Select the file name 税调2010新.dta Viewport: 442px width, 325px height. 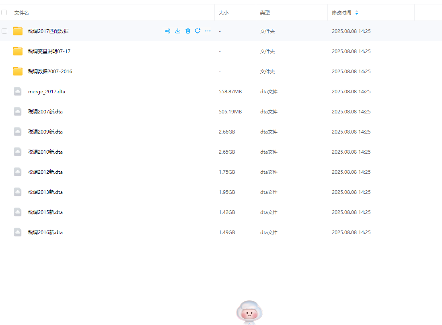[45, 152]
